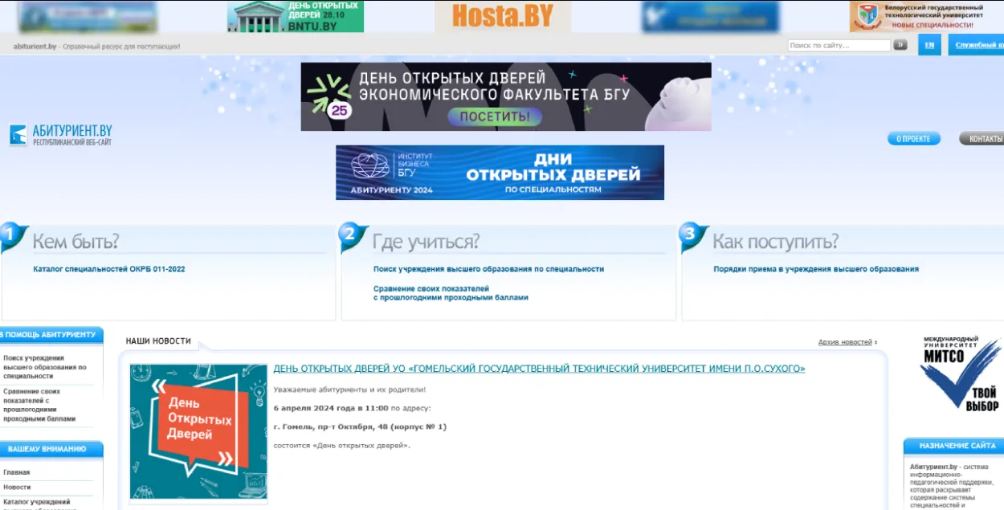Click the Абитуриент.by site logo
Screen dimensions: 1004x510
(x=61, y=134)
